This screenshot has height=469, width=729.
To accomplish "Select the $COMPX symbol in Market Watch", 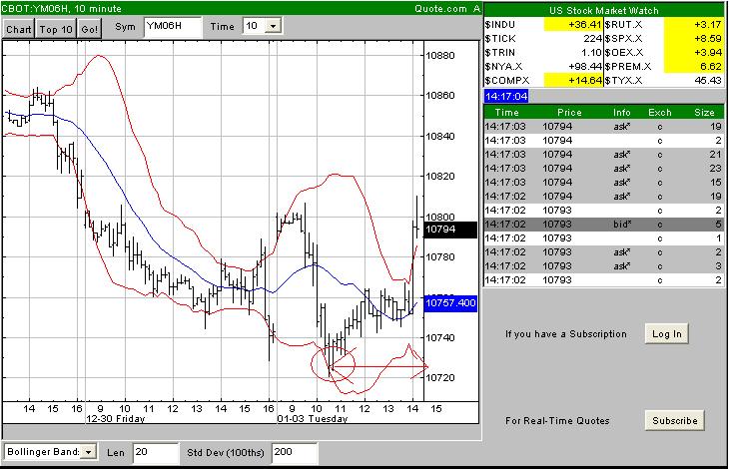I will click(506, 81).
